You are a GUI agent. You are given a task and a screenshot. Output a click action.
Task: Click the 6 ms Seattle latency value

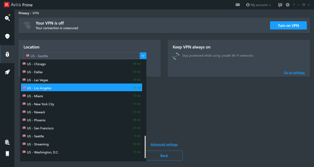(x=137, y=136)
